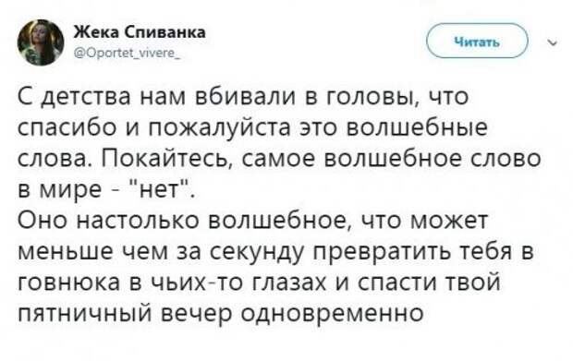Click the last line 'пятничный вечер одновременно'

(x=221, y=315)
